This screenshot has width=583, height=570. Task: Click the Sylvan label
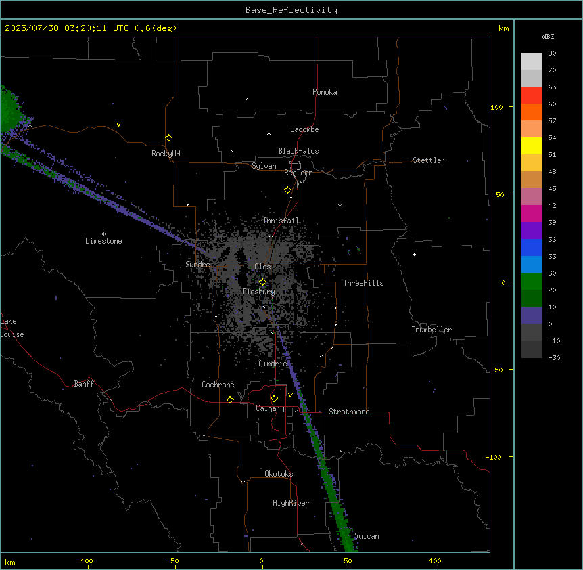click(264, 166)
